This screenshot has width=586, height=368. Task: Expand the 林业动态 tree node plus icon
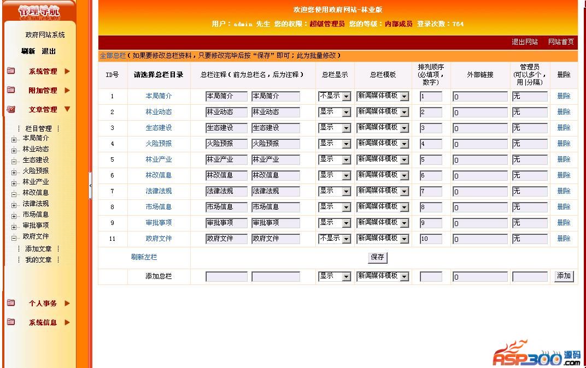(14, 151)
